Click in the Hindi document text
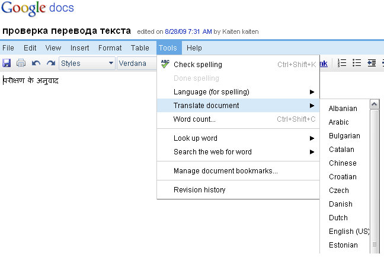This screenshot has height=263, width=384. click(31, 81)
